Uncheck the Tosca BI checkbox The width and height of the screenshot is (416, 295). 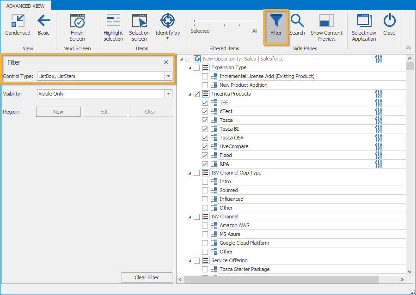point(205,129)
